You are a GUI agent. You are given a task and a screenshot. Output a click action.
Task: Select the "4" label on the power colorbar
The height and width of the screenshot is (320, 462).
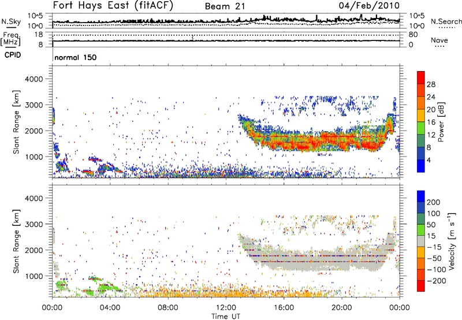tap(429, 160)
